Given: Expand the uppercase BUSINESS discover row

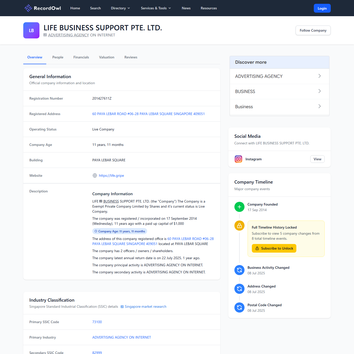Looking at the screenshot, I should pos(279,91).
